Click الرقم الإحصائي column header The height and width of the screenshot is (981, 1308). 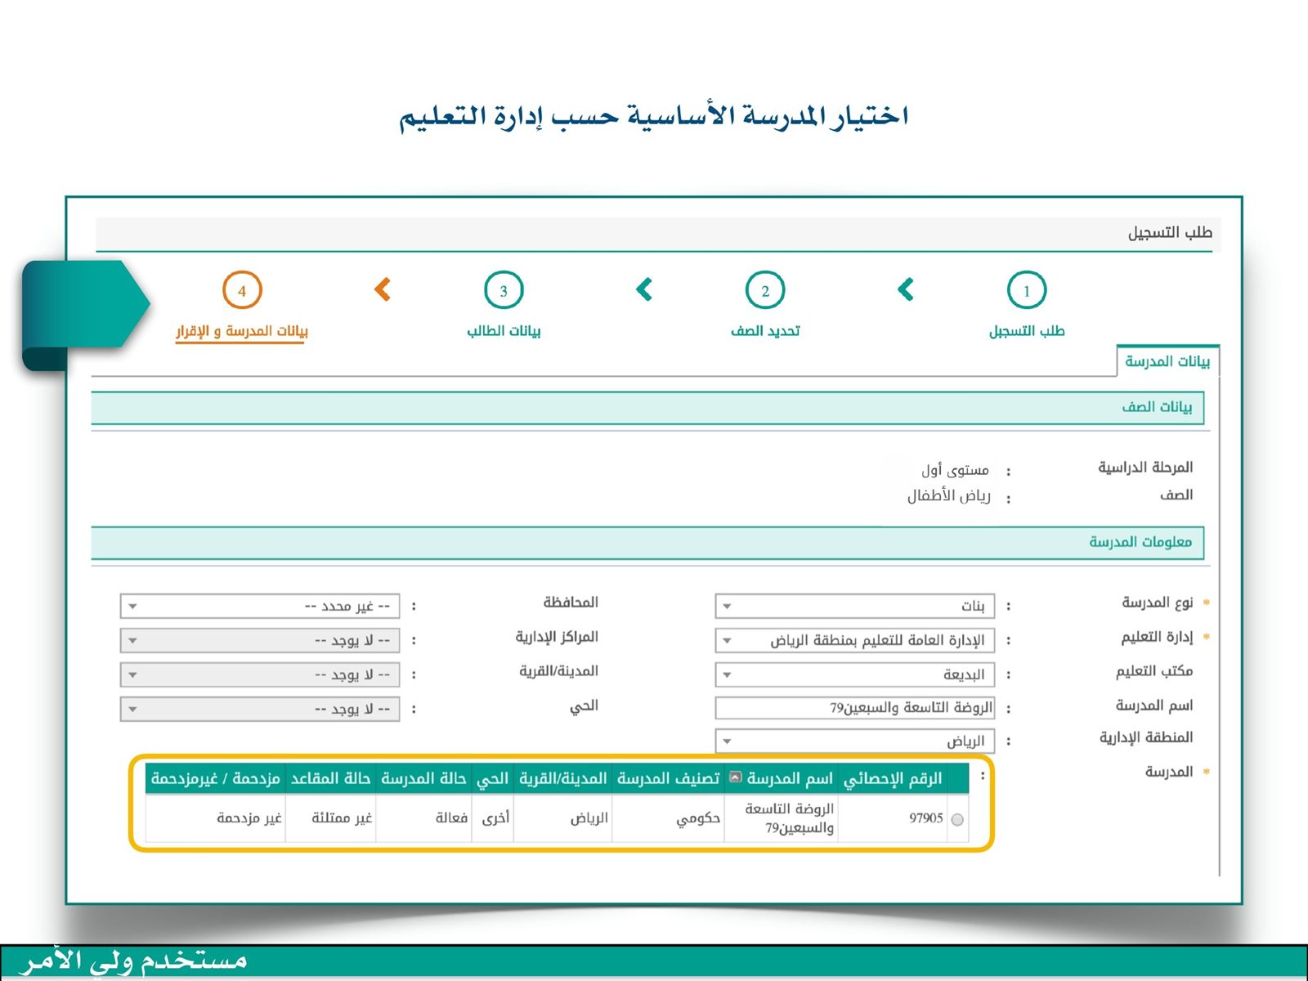893,778
